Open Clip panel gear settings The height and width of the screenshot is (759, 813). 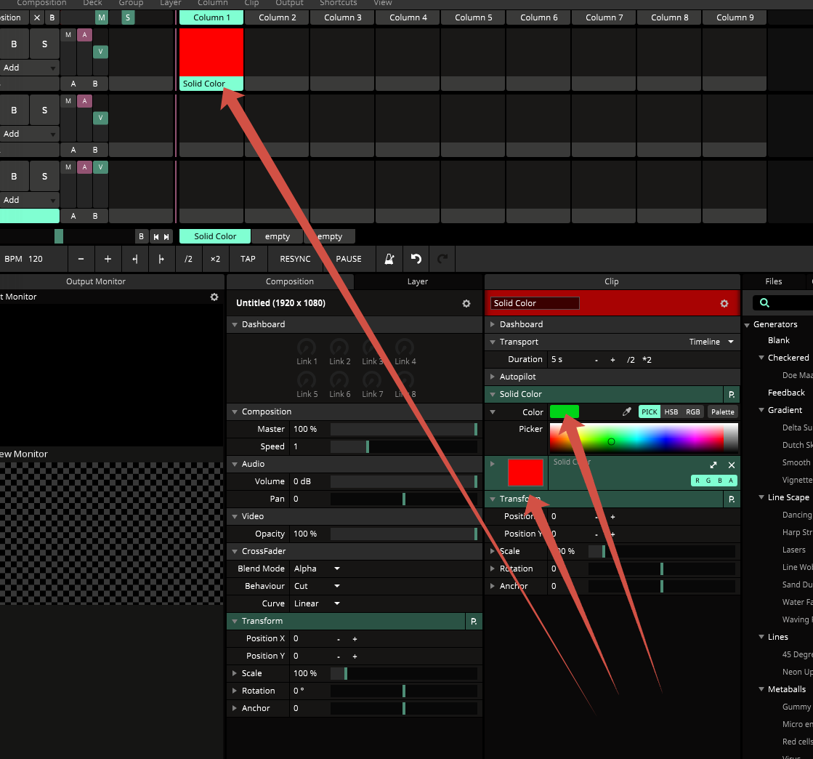tap(724, 303)
